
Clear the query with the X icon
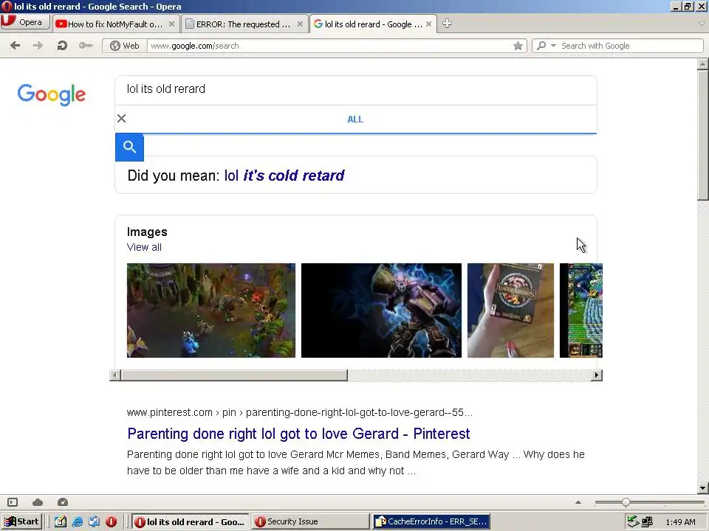122,118
